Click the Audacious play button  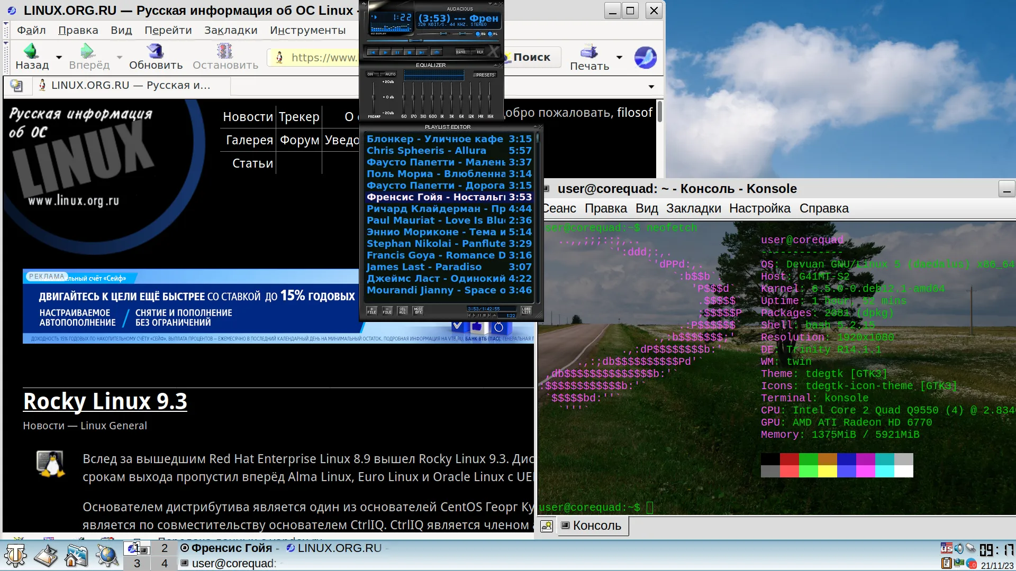point(385,52)
